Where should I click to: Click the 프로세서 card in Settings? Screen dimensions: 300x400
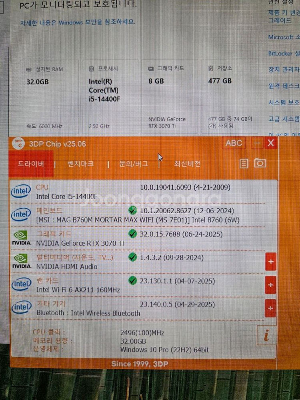point(110,97)
